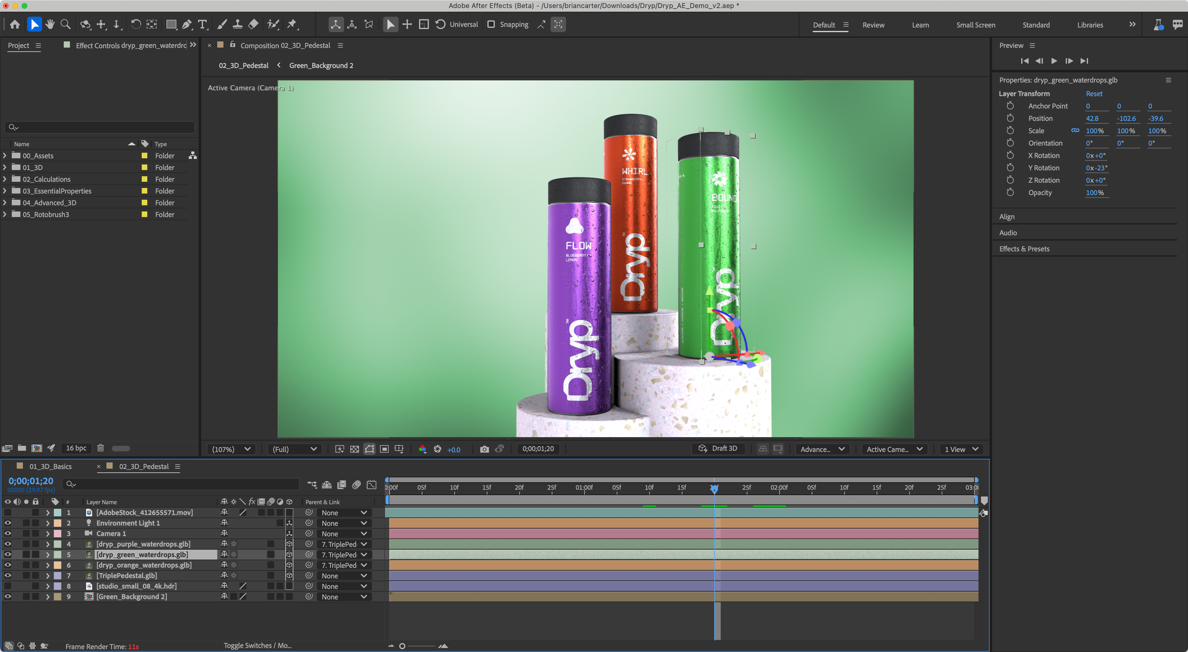This screenshot has height=652, width=1188.
Task: Click the current time display 0;00;01;20
Action: [x=31, y=481]
